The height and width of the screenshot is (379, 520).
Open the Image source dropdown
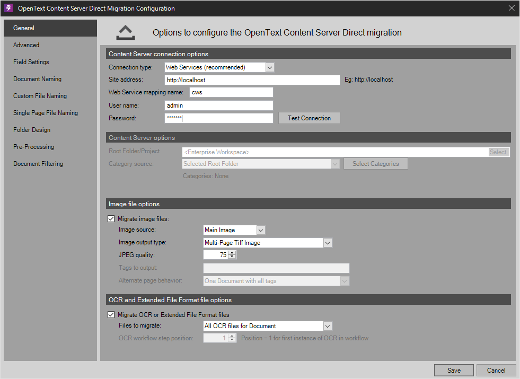click(x=261, y=230)
